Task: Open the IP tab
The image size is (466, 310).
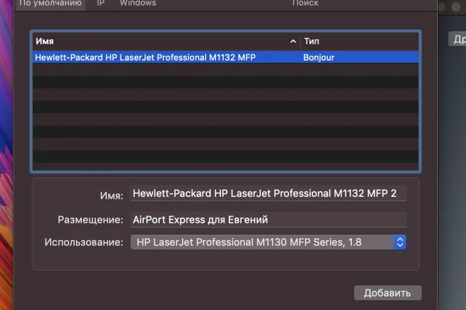Action: (x=101, y=4)
